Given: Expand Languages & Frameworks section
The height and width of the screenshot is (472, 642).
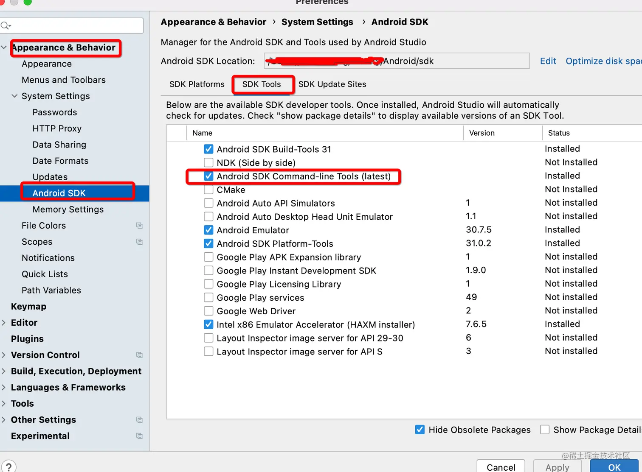Looking at the screenshot, I should click(x=4, y=387).
